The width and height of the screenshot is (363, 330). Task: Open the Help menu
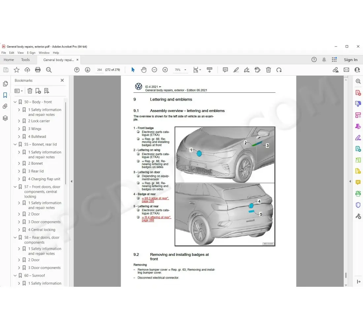tap(56, 53)
